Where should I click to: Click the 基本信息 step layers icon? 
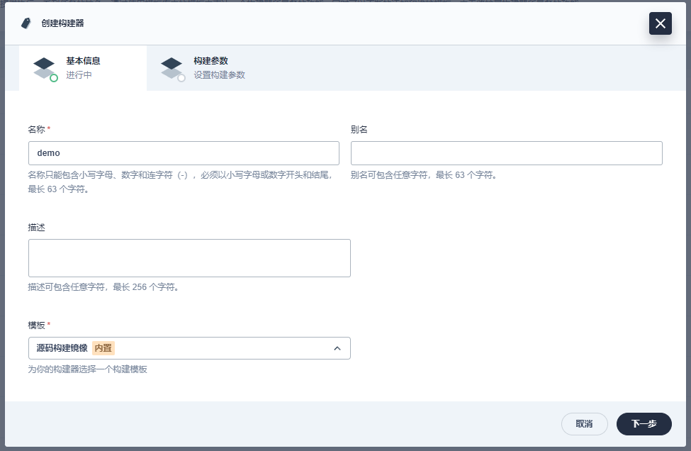44,67
